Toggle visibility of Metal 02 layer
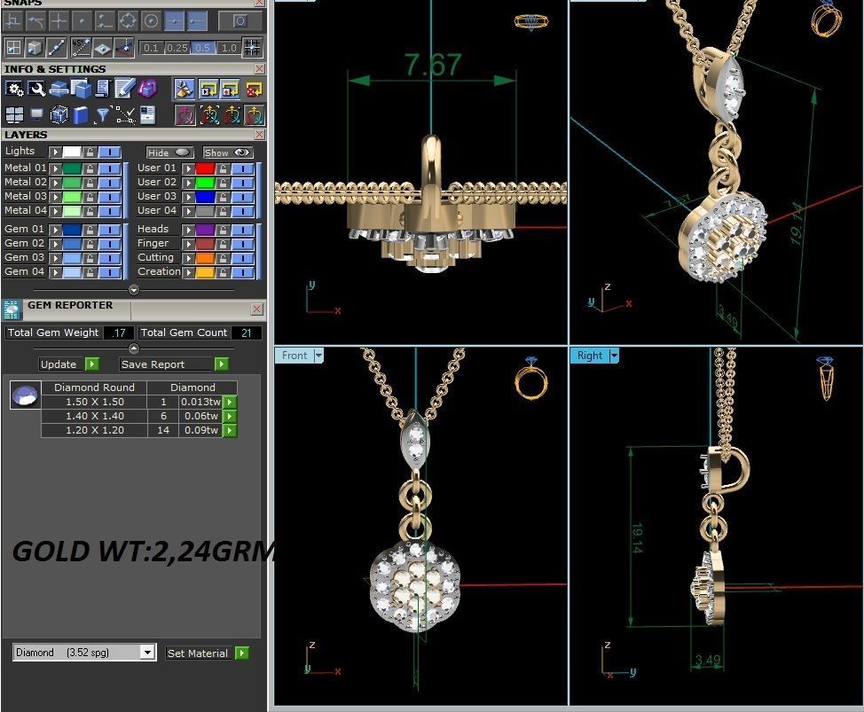The width and height of the screenshot is (864, 712). click(x=110, y=183)
